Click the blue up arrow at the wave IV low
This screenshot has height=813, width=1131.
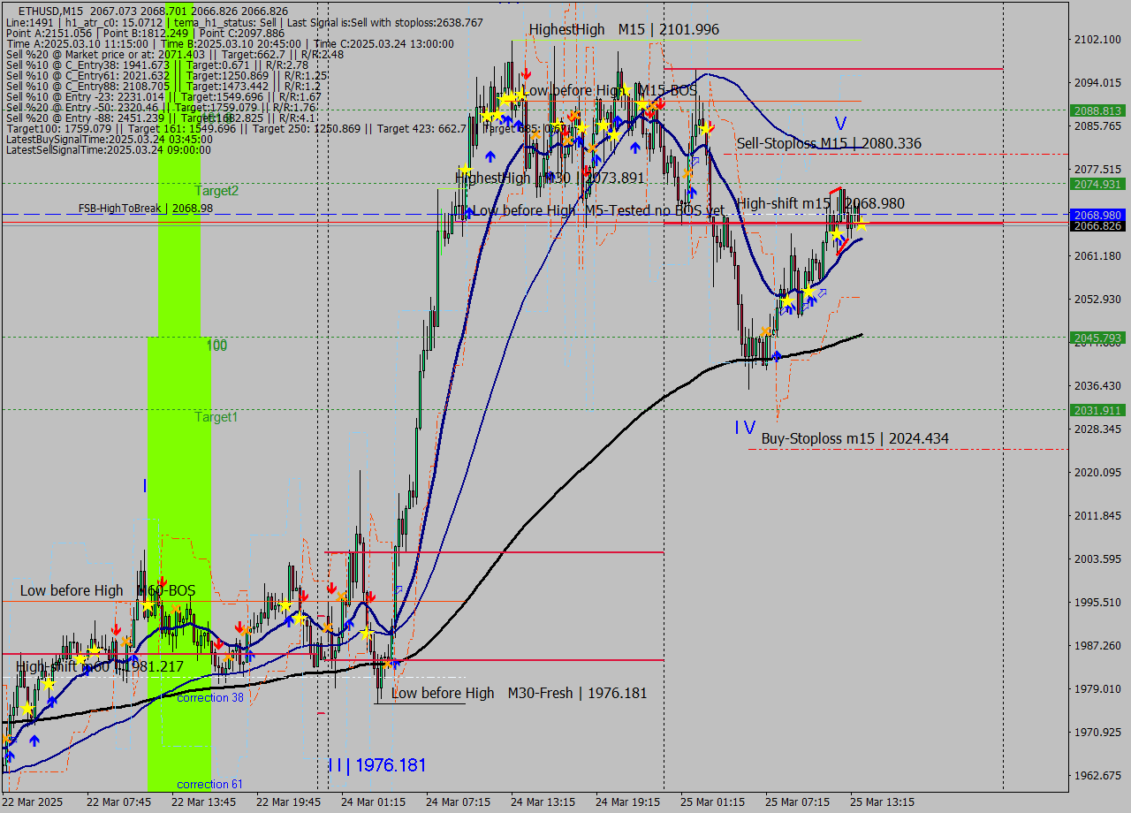776,355
